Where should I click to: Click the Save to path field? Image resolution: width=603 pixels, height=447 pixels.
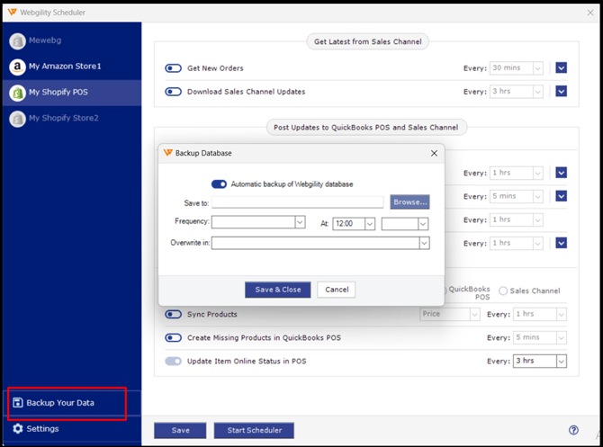297,203
